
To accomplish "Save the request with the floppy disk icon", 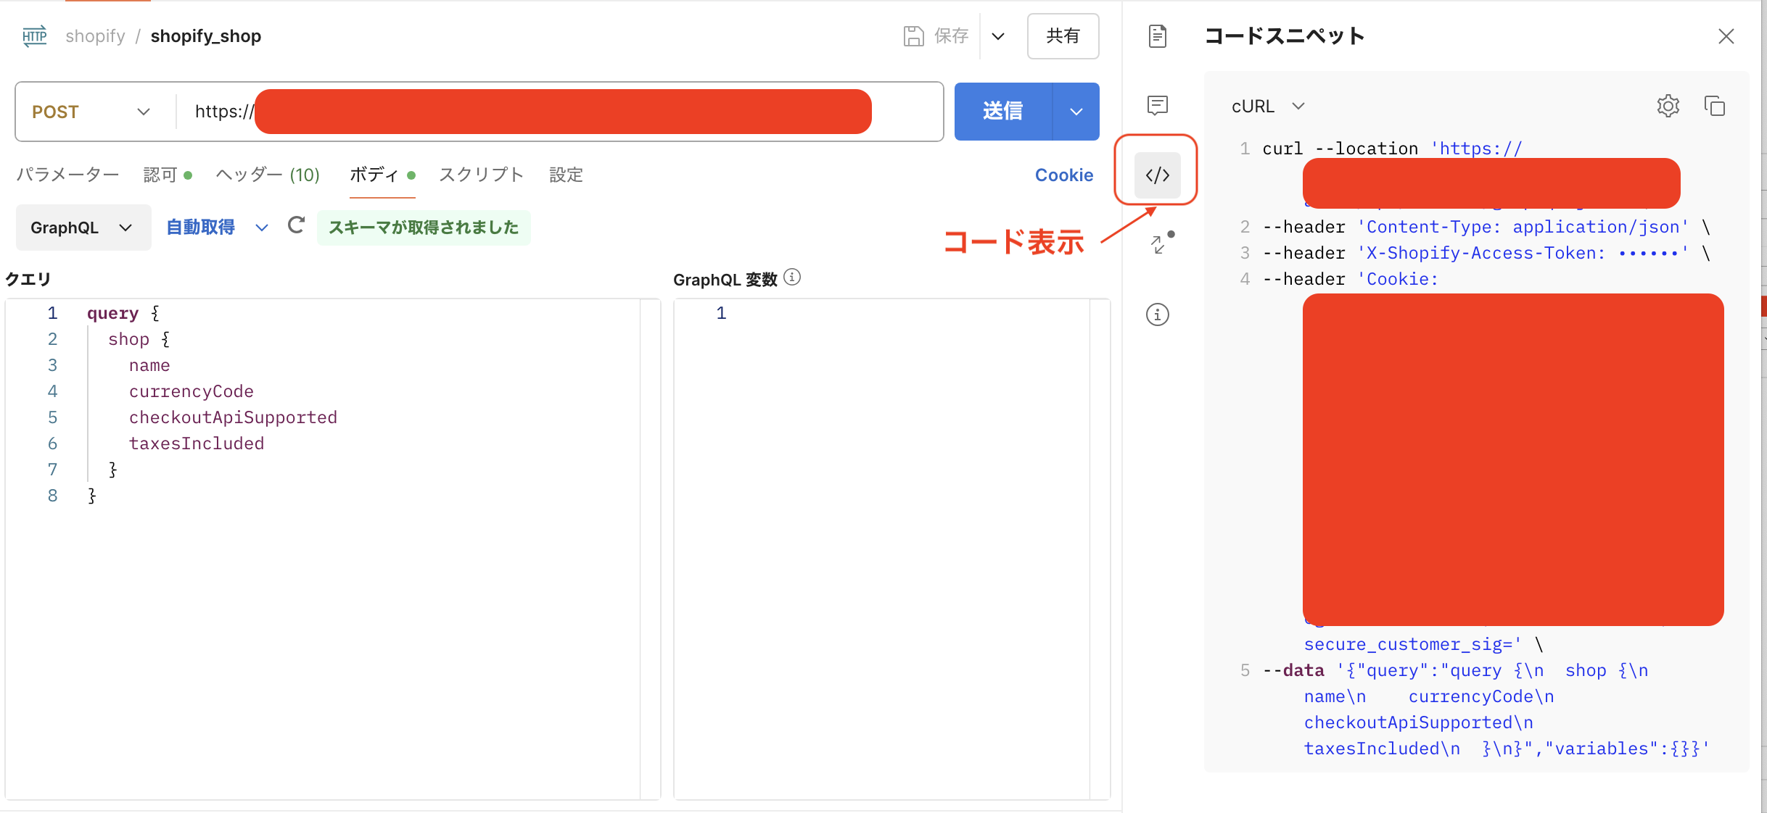I will point(914,36).
